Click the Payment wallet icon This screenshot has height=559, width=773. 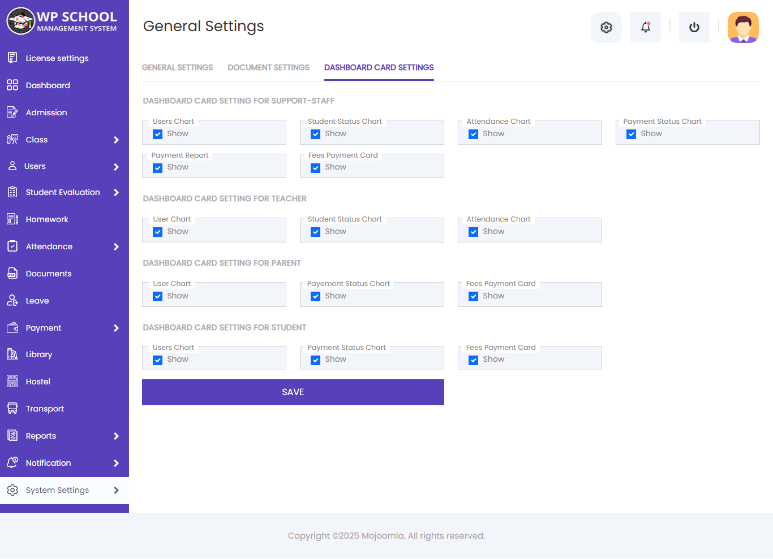point(12,327)
